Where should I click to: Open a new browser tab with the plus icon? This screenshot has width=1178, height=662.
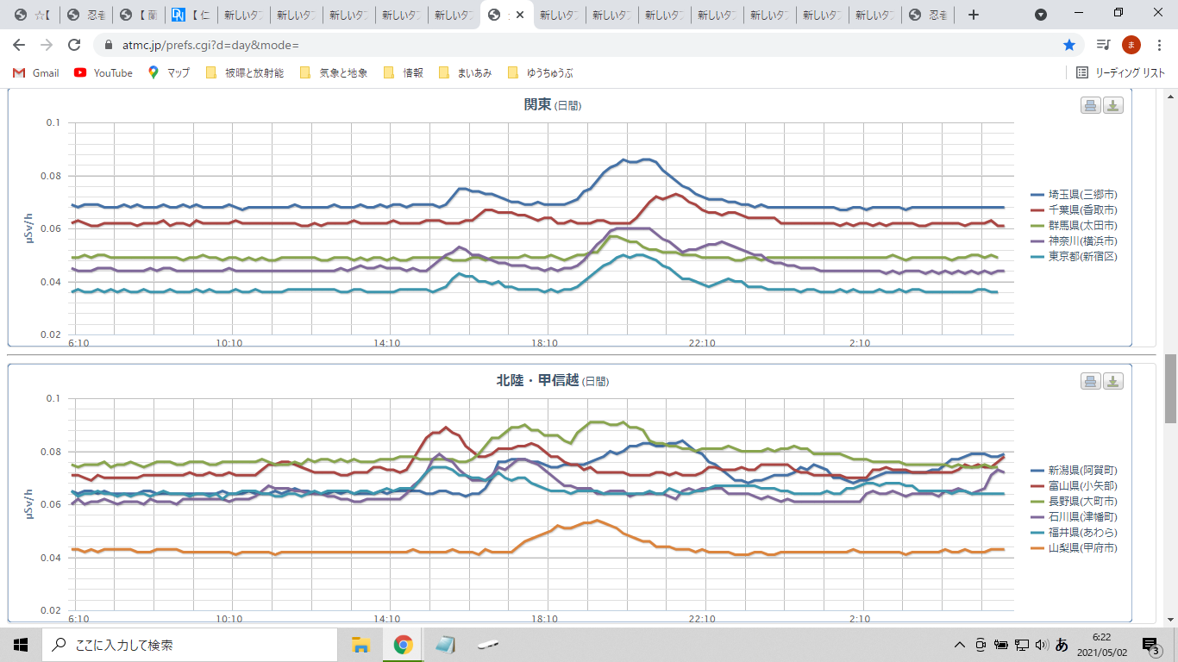pos(974,15)
